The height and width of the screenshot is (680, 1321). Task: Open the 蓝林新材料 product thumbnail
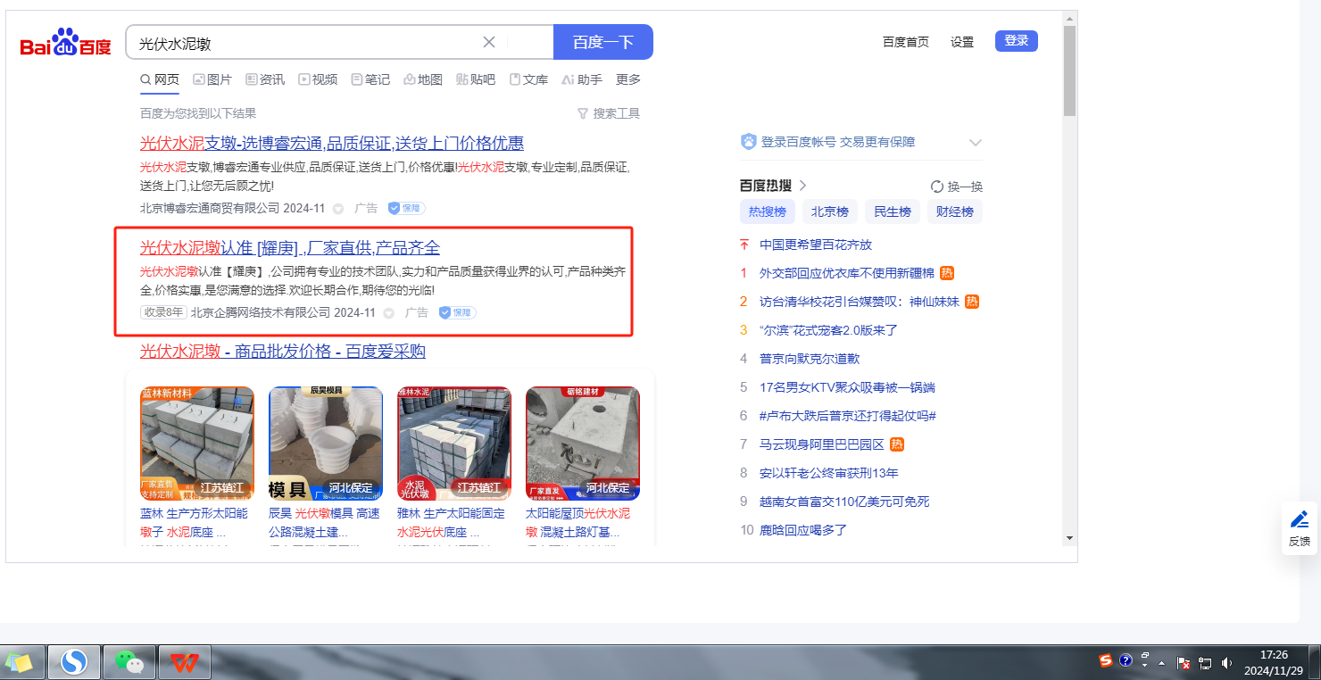pos(197,444)
